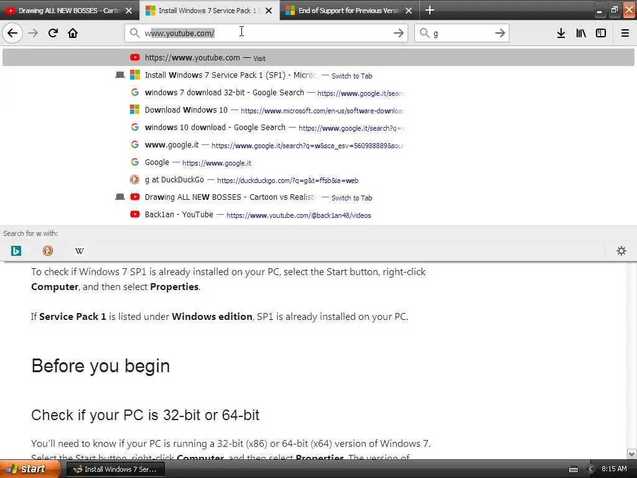Restore down the browser window
Viewport: 637px width, 478px height.
coord(614,11)
